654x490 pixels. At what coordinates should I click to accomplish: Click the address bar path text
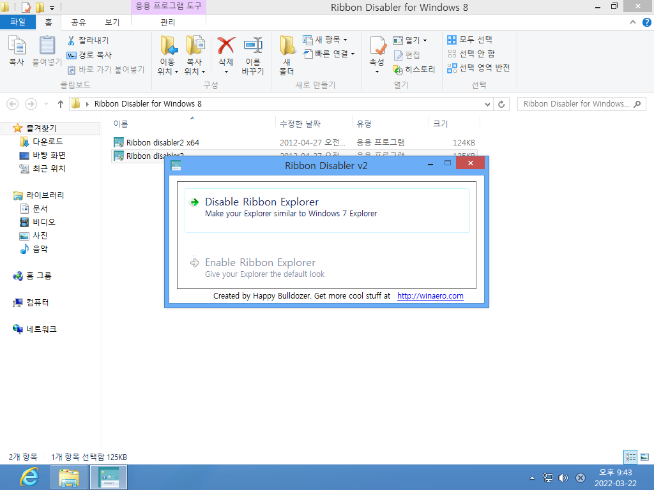click(x=148, y=104)
